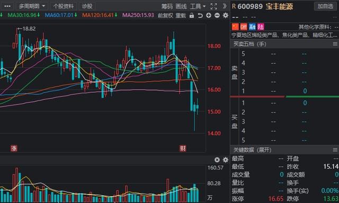Open the 个股资料 tab
339x203 pixels.
pyautogui.click(x=64, y=6)
